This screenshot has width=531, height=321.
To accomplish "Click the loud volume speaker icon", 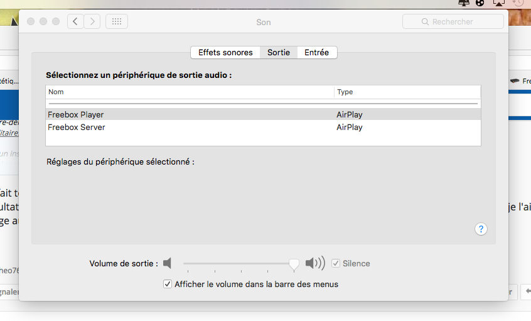I will [315, 263].
